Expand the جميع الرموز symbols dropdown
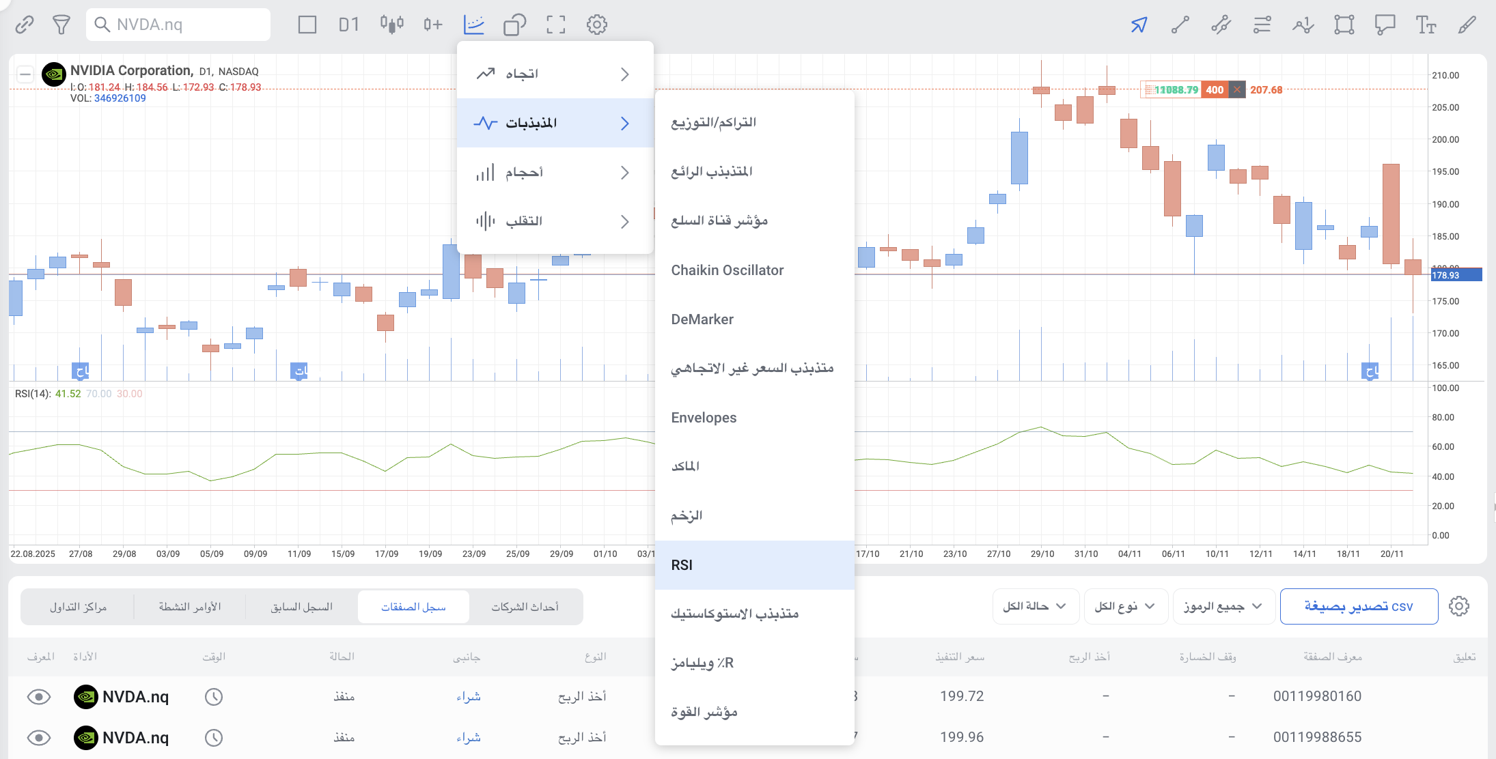This screenshot has width=1496, height=759. coord(1223,606)
